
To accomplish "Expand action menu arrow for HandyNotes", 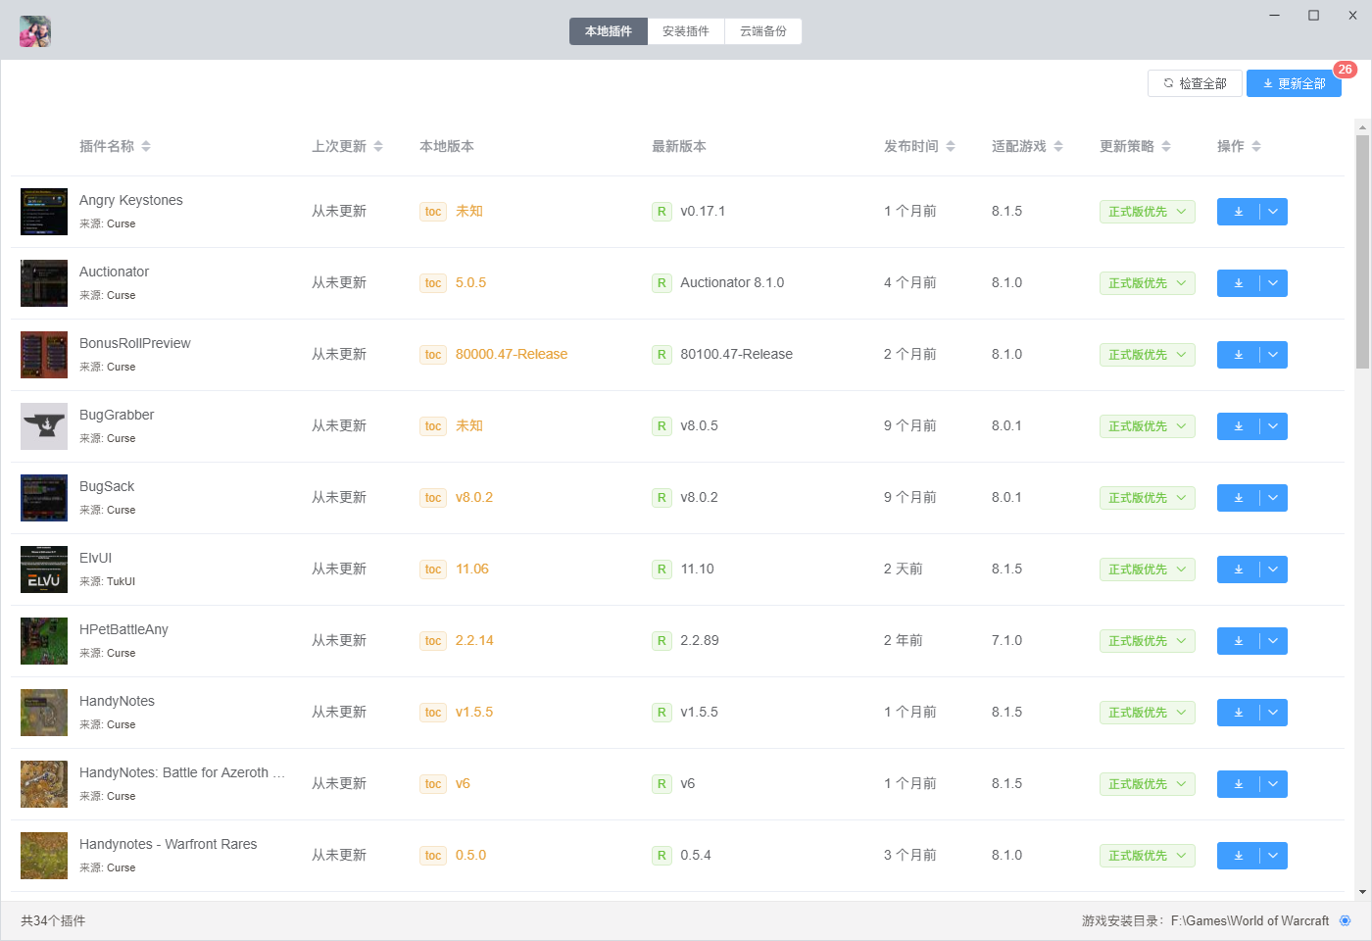I will (x=1273, y=713).
